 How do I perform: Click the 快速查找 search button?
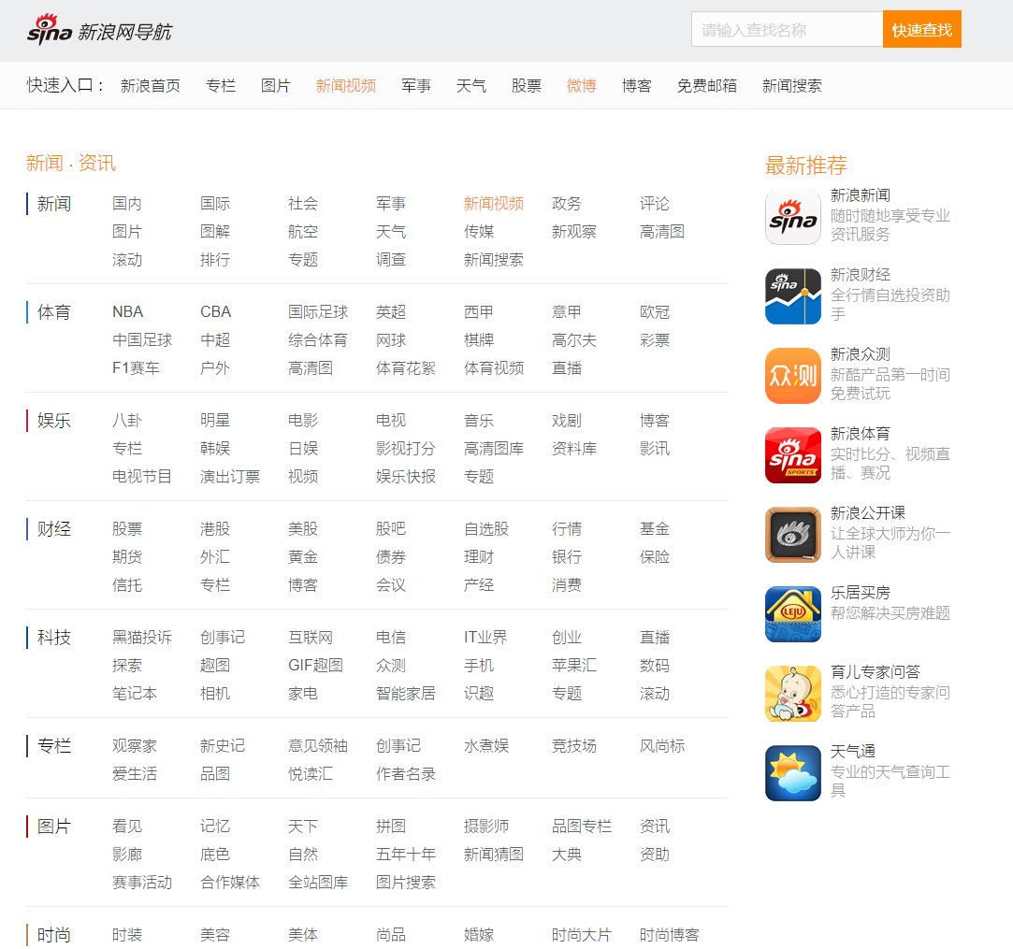922,29
